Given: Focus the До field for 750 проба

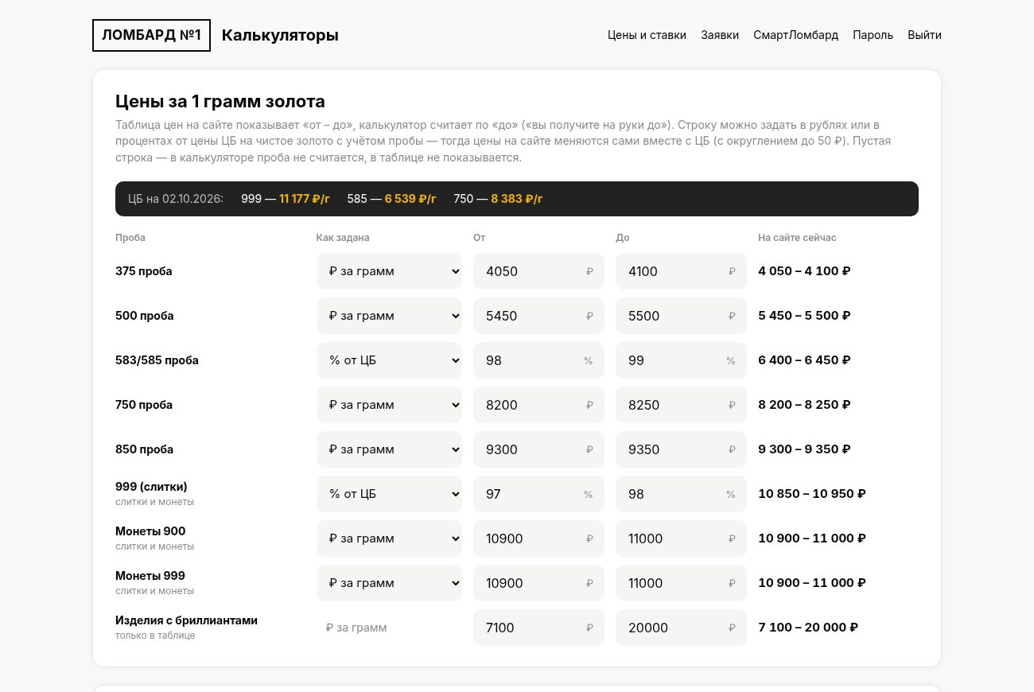Looking at the screenshot, I should [x=681, y=405].
